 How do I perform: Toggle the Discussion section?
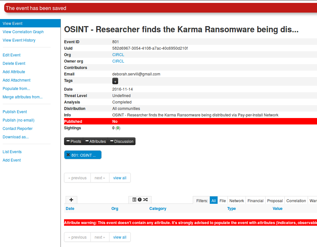122,141
